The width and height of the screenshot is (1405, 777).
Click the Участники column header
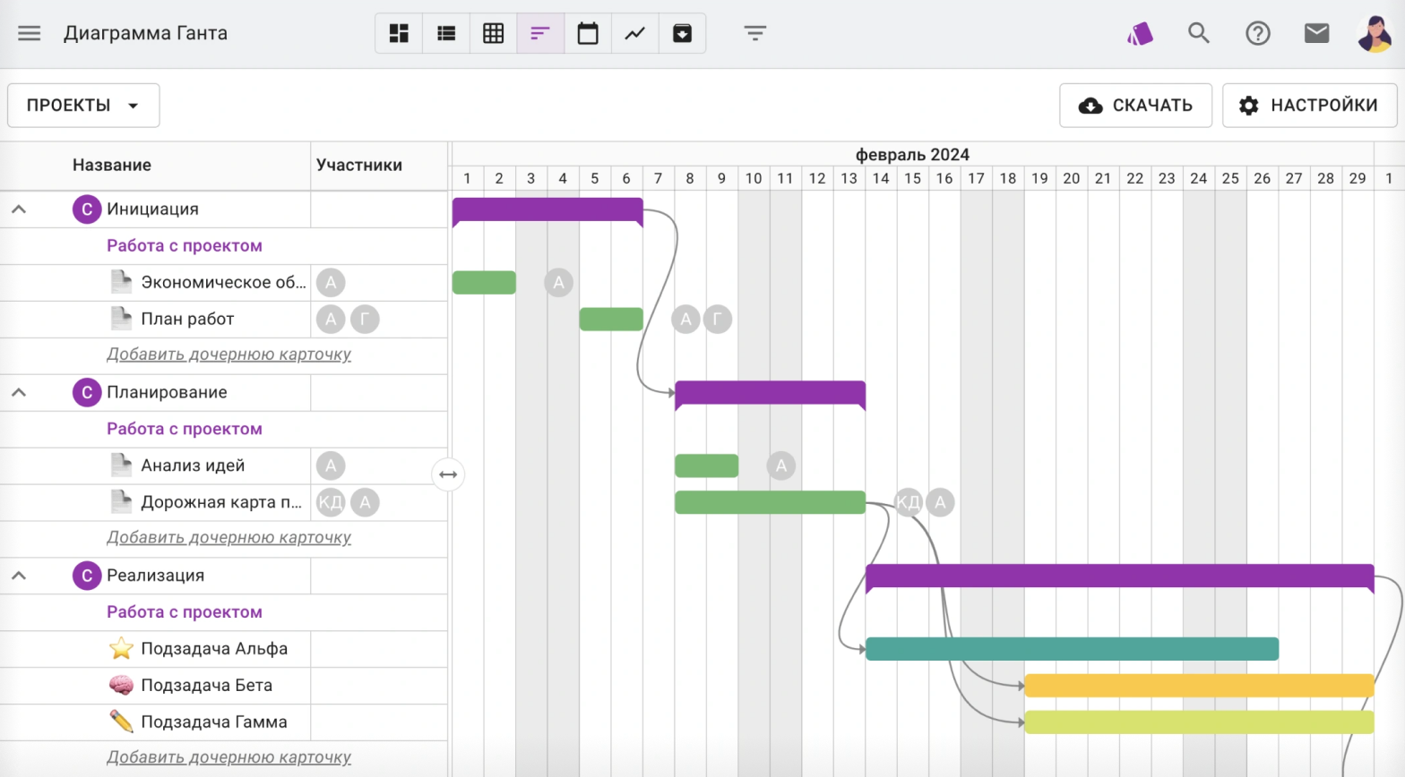pos(359,165)
